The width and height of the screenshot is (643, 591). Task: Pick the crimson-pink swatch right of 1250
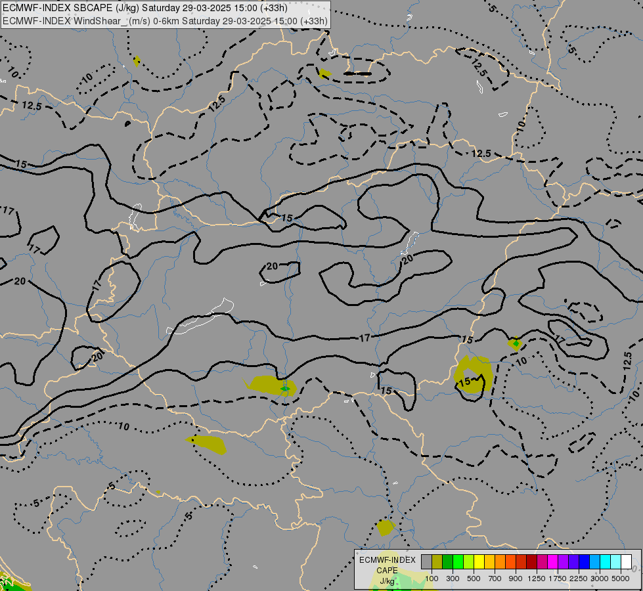click(x=542, y=562)
